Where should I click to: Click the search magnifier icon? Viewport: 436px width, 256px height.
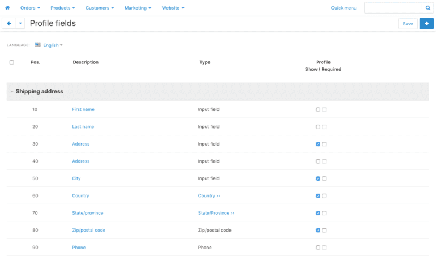pos(428,8)
